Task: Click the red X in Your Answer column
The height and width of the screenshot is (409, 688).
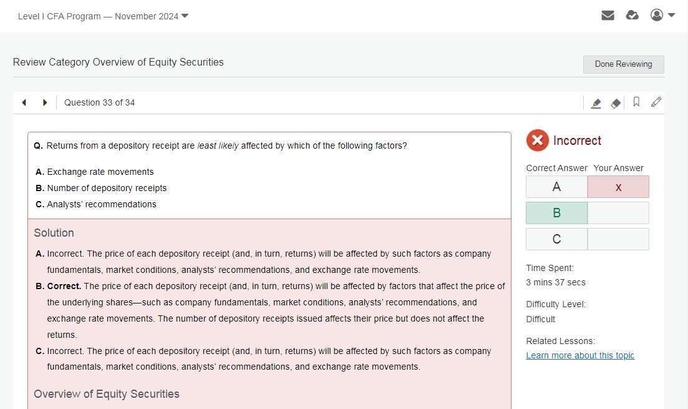Action: point(618,187)
